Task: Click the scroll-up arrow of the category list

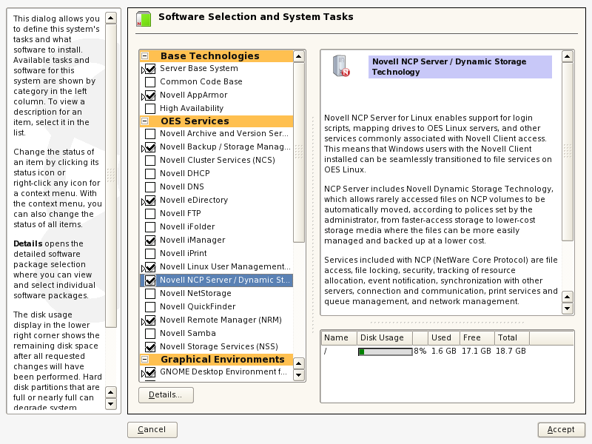Action: coord(299,55)
